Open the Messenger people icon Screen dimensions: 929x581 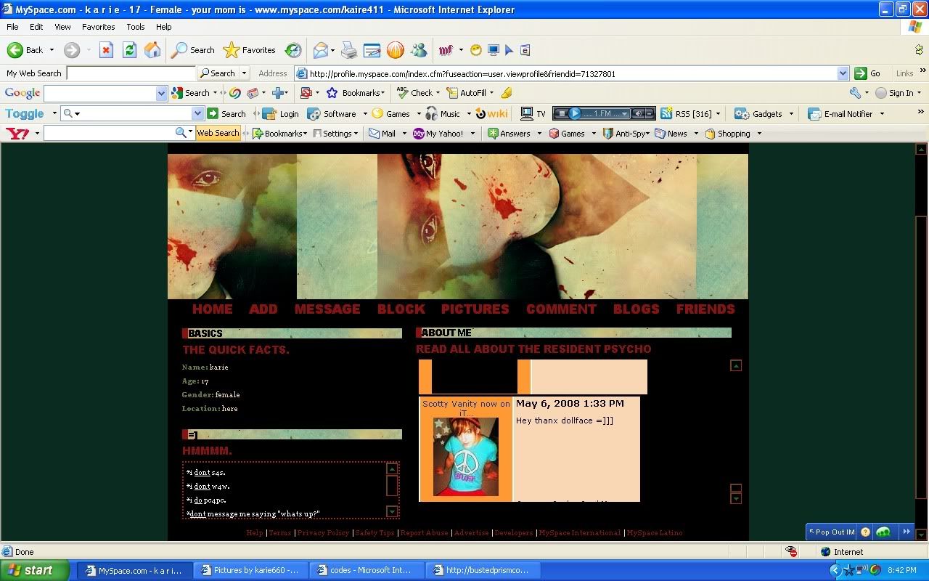419,50
